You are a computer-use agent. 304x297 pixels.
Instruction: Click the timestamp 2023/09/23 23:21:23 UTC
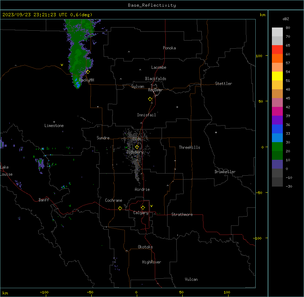(35, 15)
